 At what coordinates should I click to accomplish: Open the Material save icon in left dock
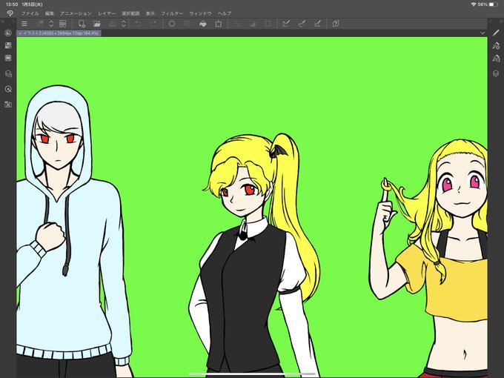coord(8,58)
